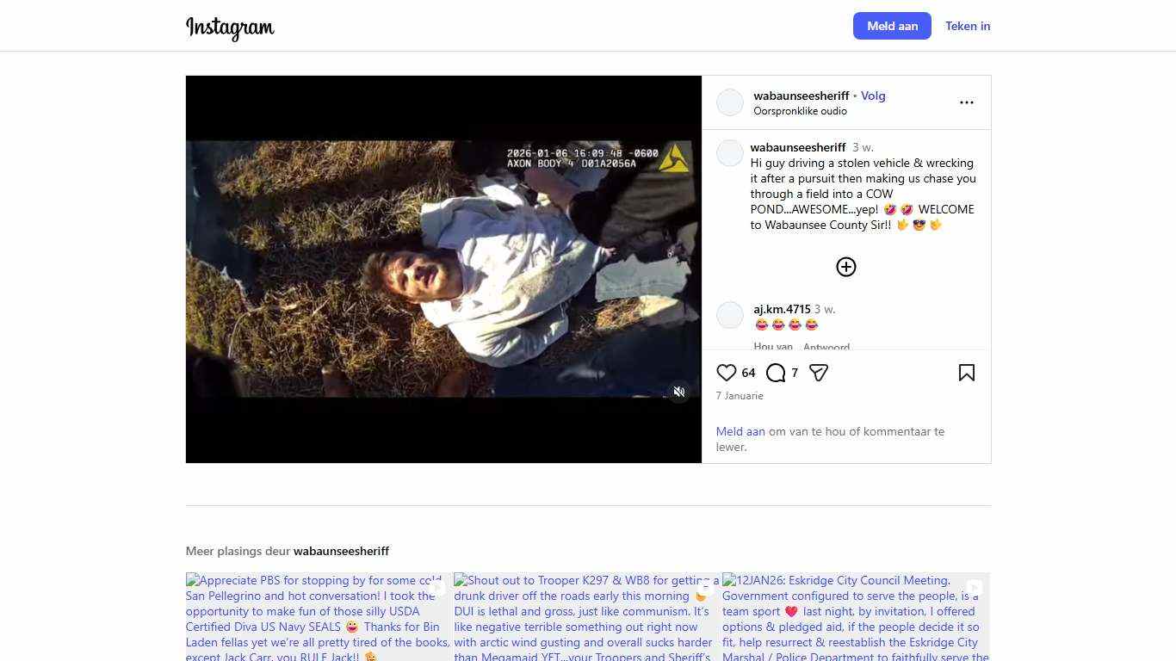The width and height of the screenshot is (1176, 661).
Task: Click the Instagram logo
Action: point(230,28)
